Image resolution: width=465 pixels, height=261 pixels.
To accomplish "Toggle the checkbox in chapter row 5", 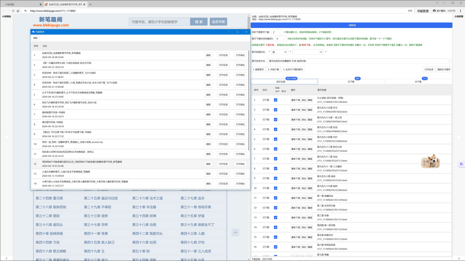I will coord(275,139).
